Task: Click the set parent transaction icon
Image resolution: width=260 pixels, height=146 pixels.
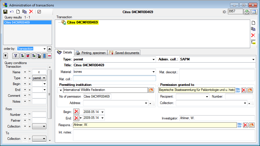Action: [x=253, y=42]
